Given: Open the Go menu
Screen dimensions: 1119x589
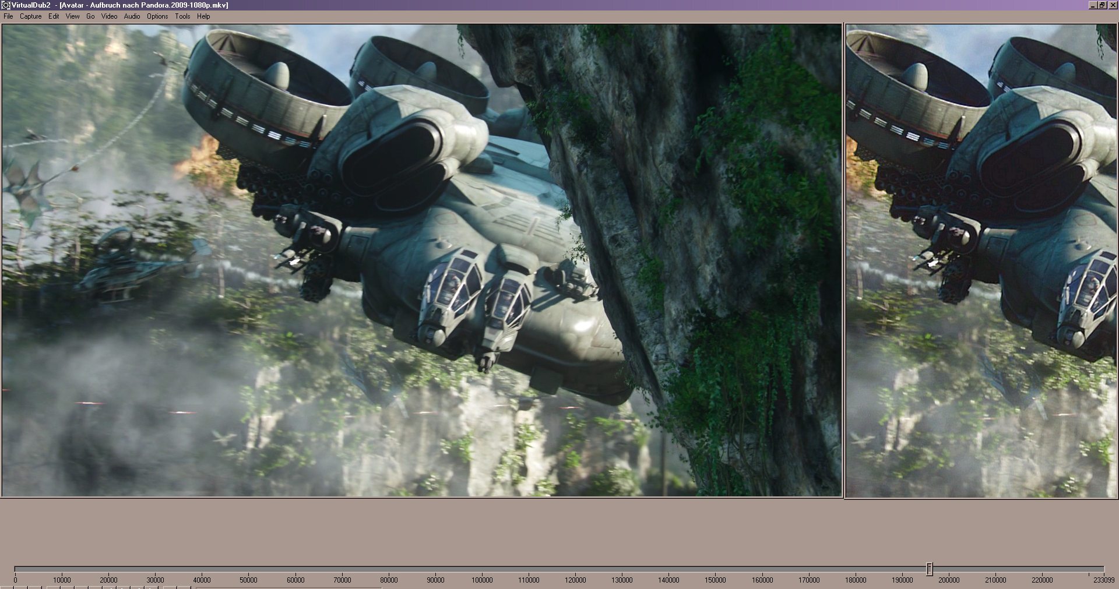Looking at the screenshot, I should tap(90, 16).
